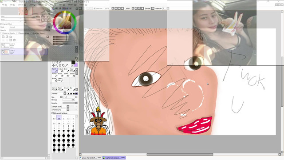The image size is (284, 160).
Task: Open the Canvas menu
Action: (22, 5)
